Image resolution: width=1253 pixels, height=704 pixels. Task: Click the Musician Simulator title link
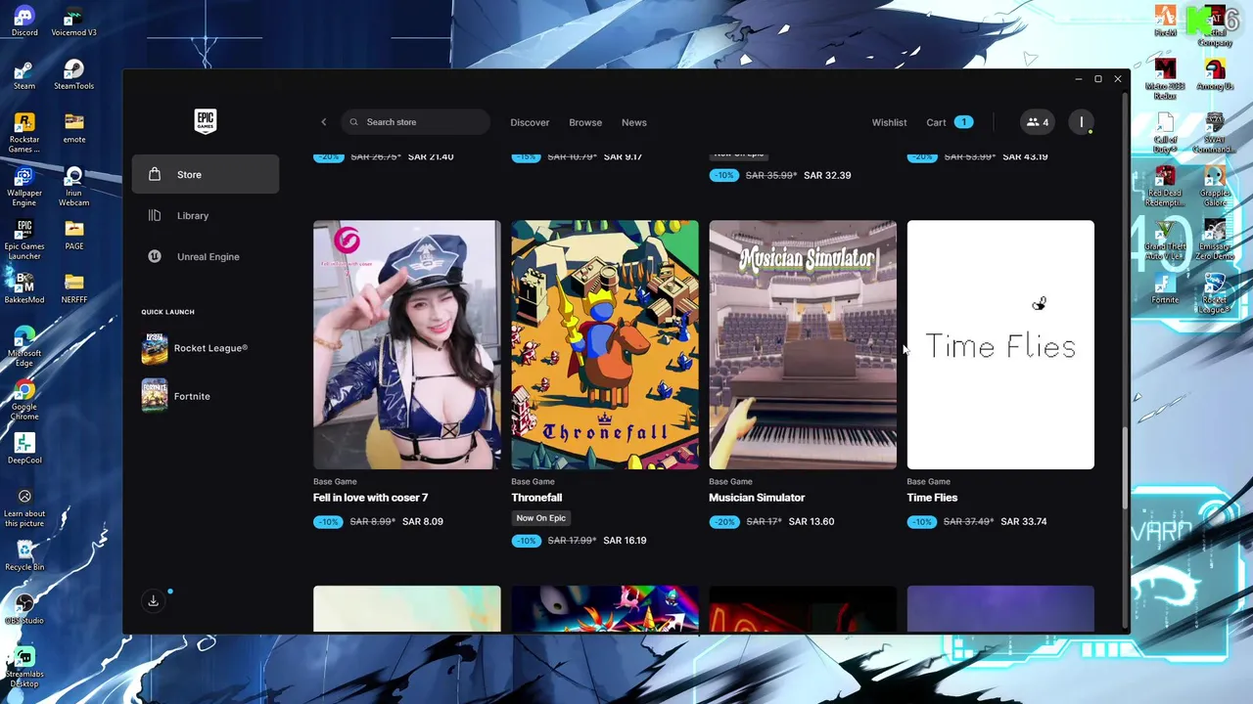(757, 498)
